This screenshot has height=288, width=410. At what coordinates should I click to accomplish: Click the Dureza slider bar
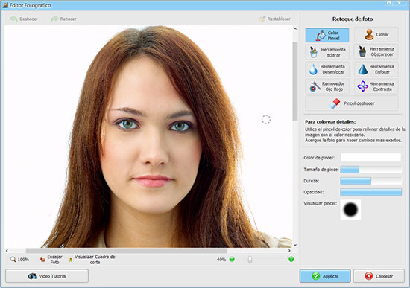(x=370, y=181)
